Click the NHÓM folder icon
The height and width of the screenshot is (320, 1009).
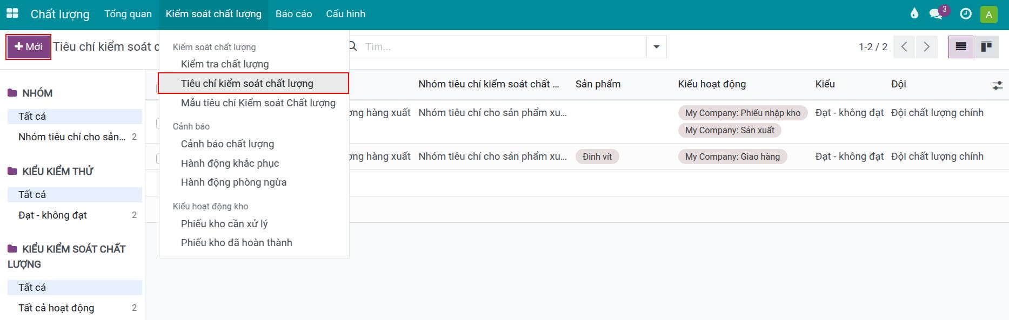tap(12, 93)
